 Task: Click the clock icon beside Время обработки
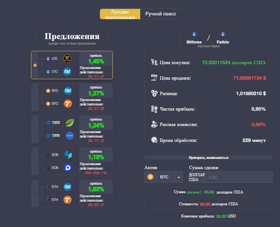(155, 140)
